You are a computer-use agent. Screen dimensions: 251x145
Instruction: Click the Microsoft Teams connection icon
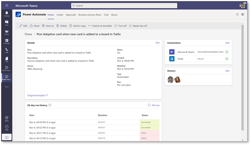[172, 52]
